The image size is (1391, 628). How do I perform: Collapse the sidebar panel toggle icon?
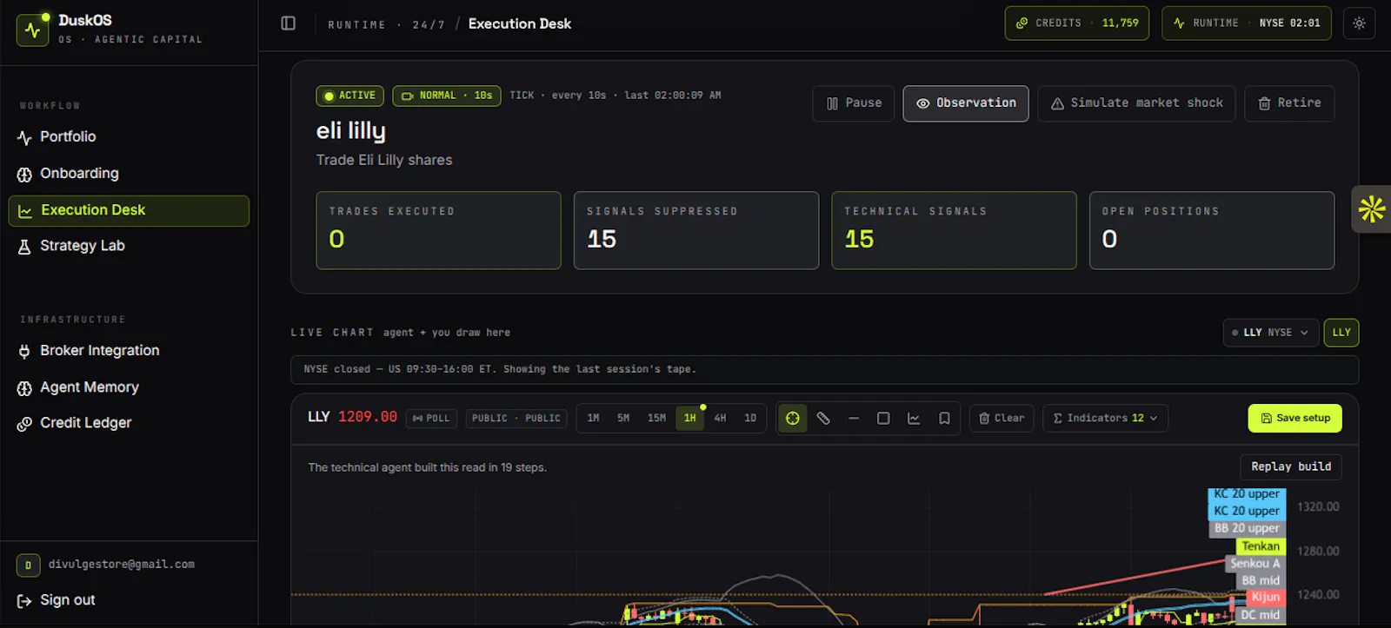click(x=289, y=23)
